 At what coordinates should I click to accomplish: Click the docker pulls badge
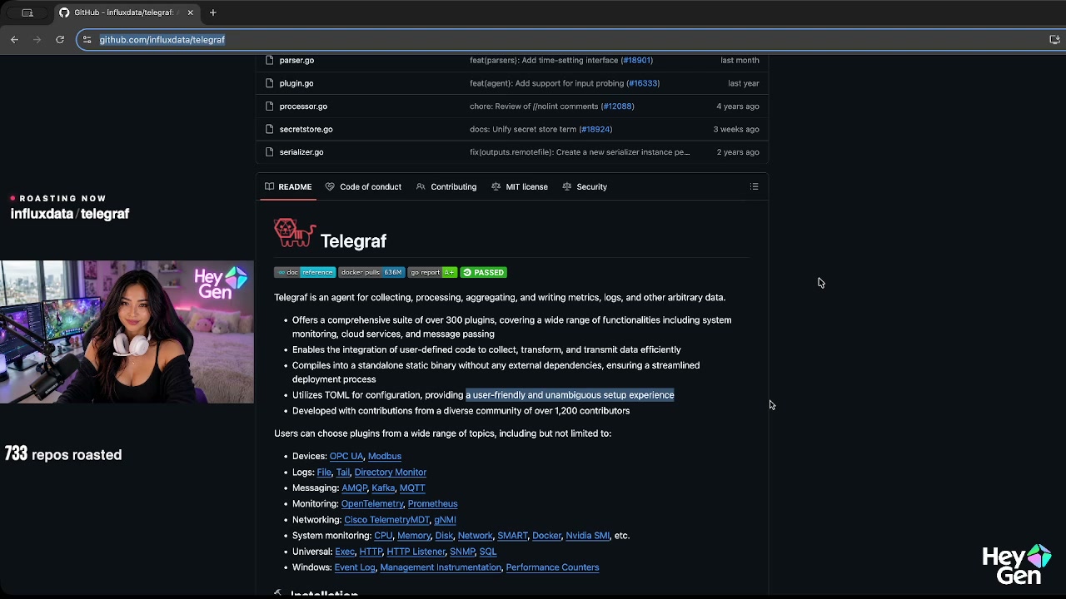coord(371,272)
